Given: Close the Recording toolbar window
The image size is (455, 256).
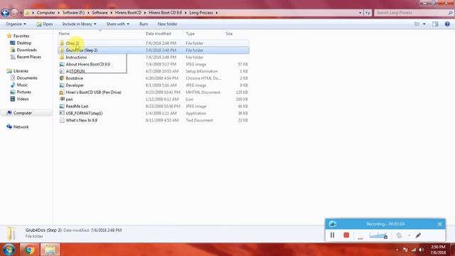Looking at the screenshot, I should click(x=439, y=224).
